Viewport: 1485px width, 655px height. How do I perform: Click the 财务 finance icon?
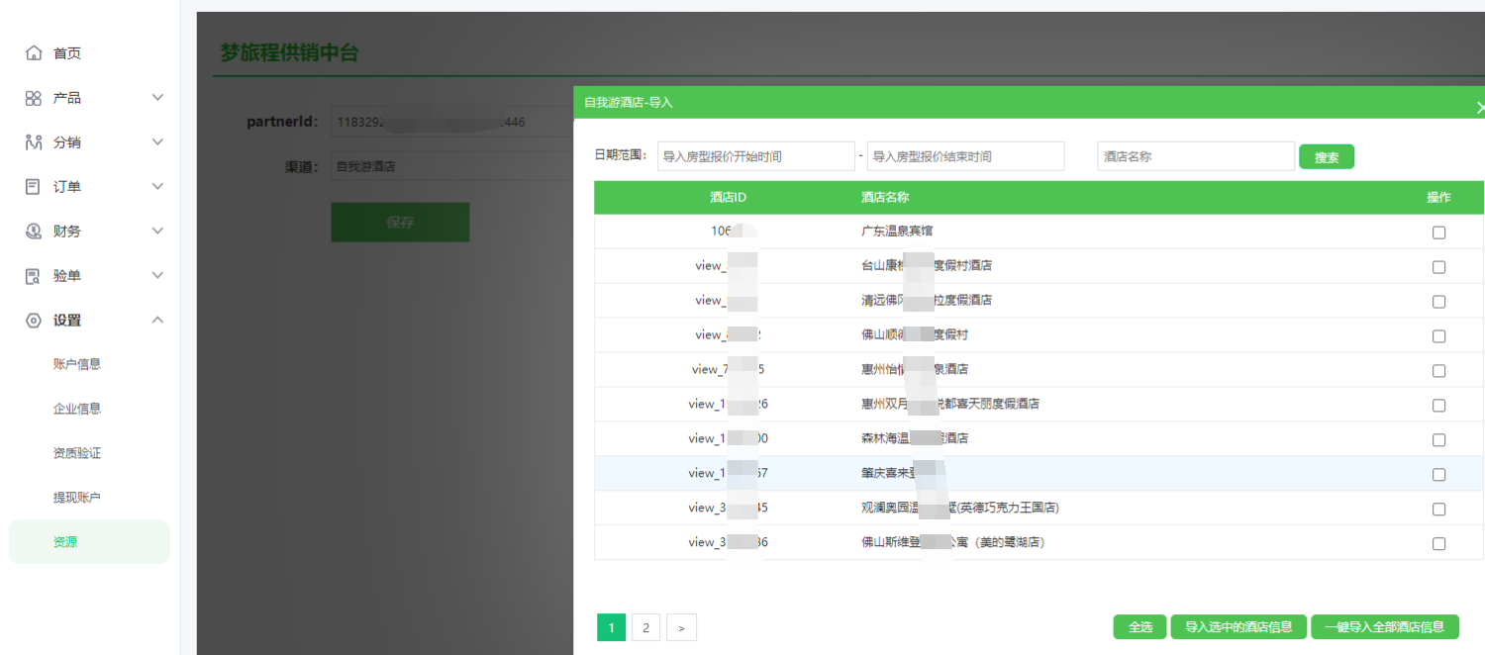[x=34, y=232]
